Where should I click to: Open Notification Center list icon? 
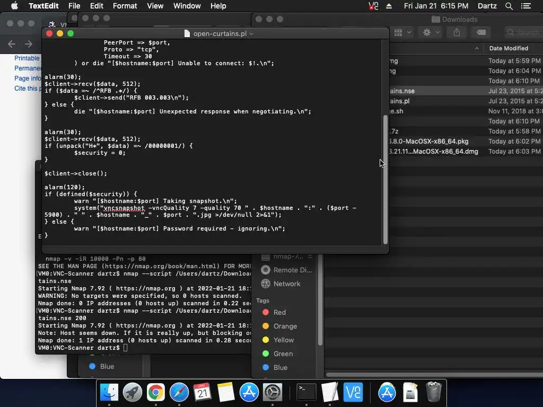pyautogui.click(x=526, y=6)
